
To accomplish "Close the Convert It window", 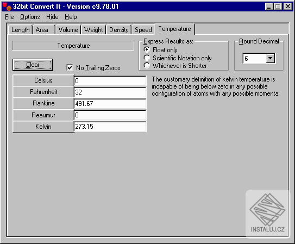I will click(287, 7).
